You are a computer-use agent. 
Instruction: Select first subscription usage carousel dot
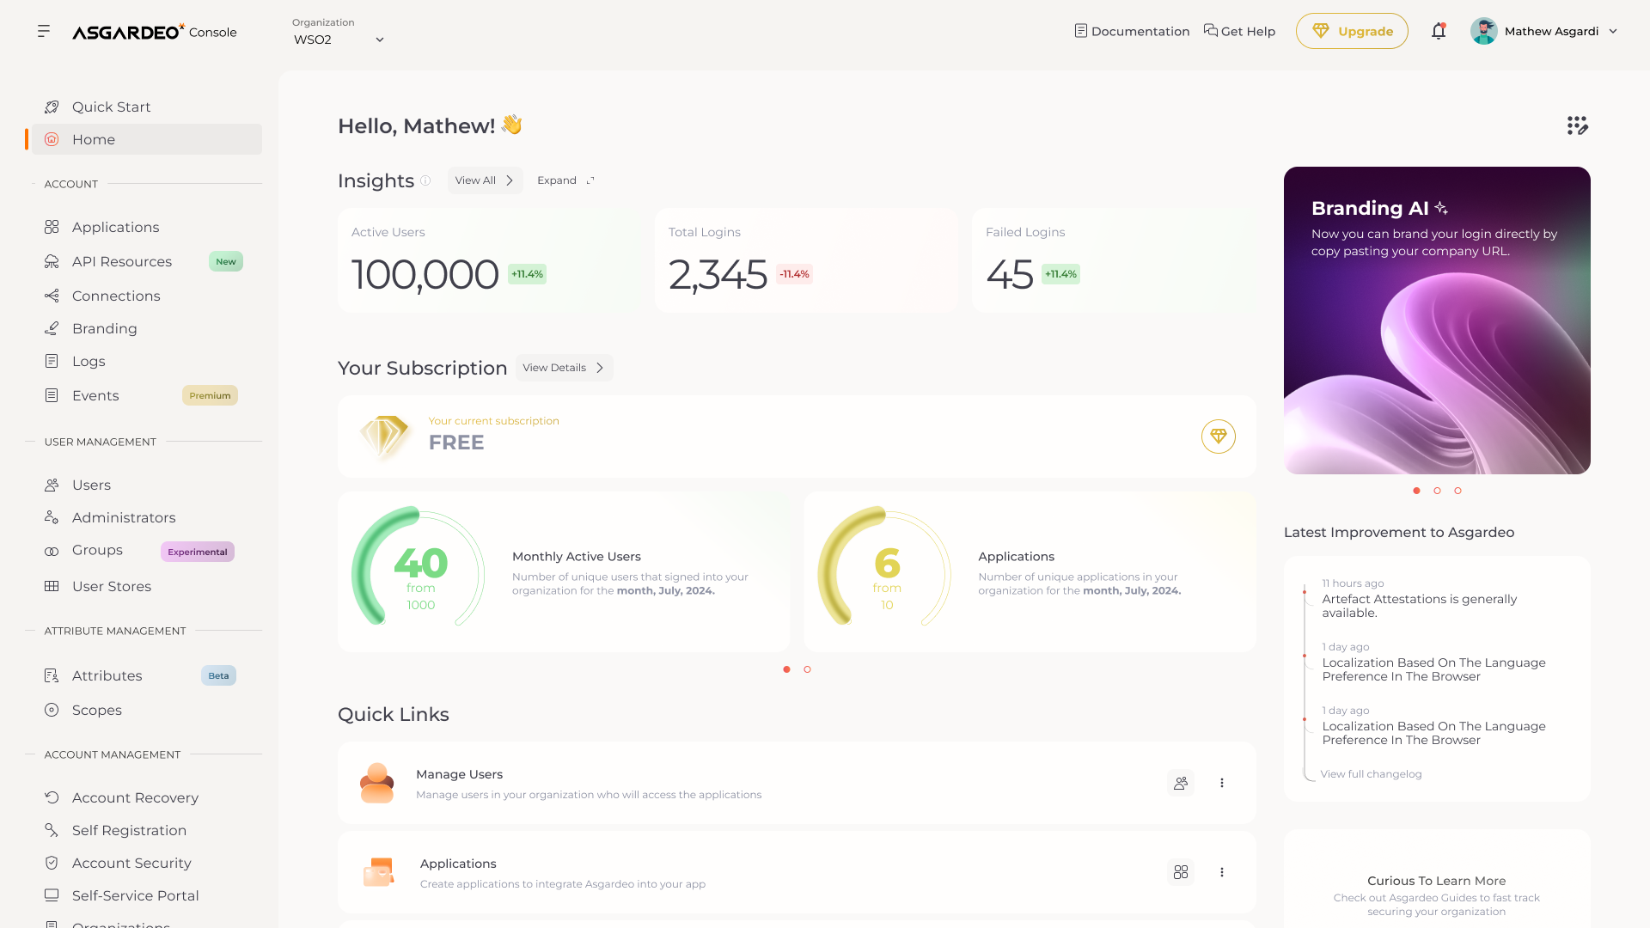click(786, 670)
